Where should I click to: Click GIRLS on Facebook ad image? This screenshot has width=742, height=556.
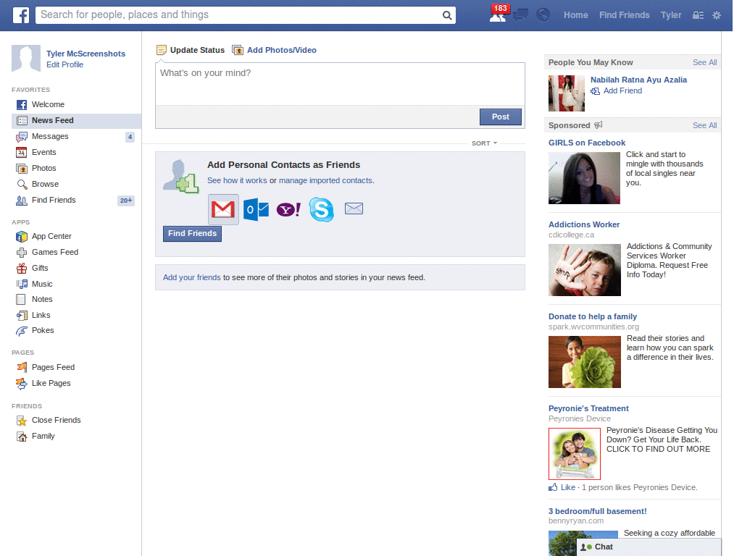(584, 178)
